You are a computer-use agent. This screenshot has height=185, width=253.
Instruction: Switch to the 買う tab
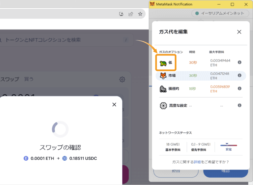tap(29, 79)
